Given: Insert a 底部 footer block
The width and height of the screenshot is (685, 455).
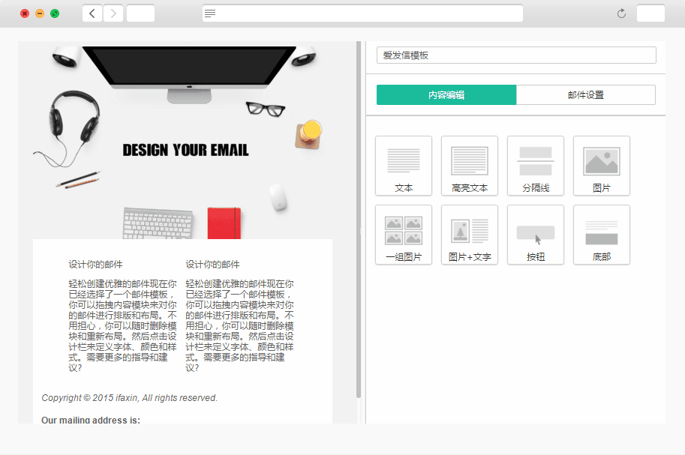Looking at the screenshot, I should coord(601,235).
